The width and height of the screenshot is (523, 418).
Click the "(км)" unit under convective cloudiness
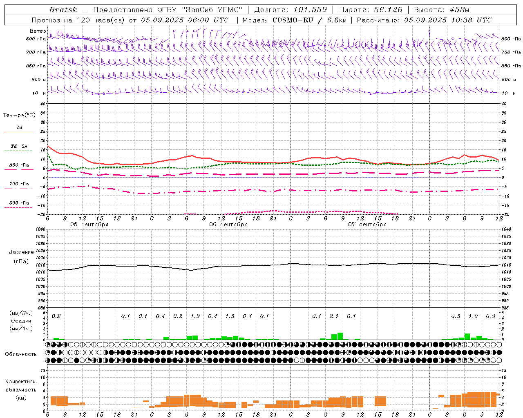coord(21,398)
